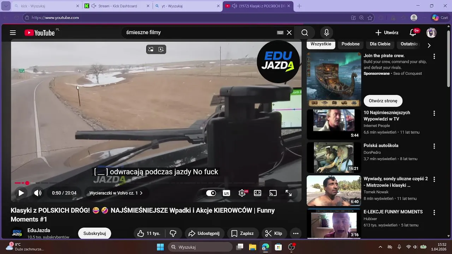Open options for 10 Najśmieszniejszych Wypowiedzi video

[434, 114]
